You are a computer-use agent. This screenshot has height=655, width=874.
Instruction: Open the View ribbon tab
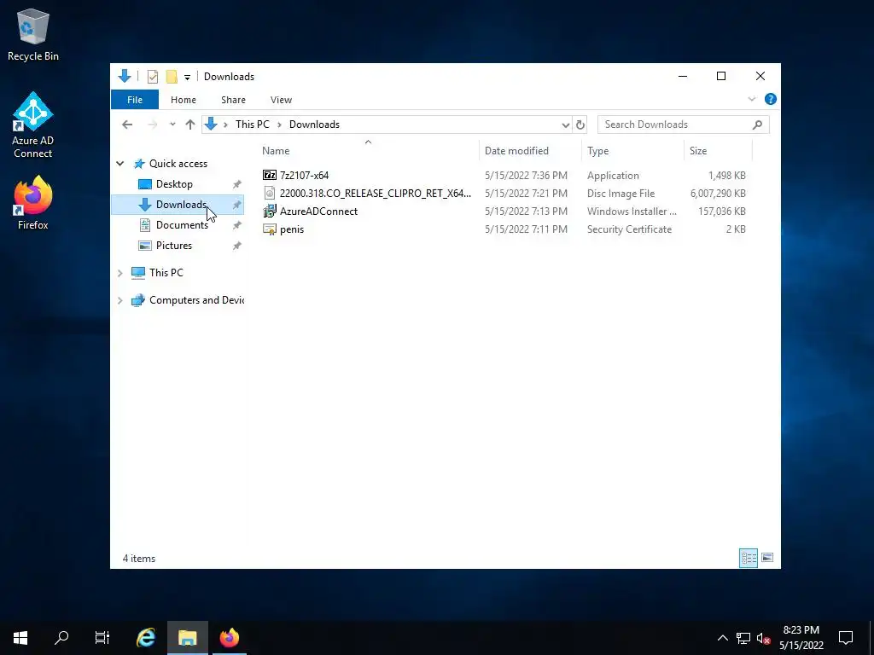[x=281, y=100]
